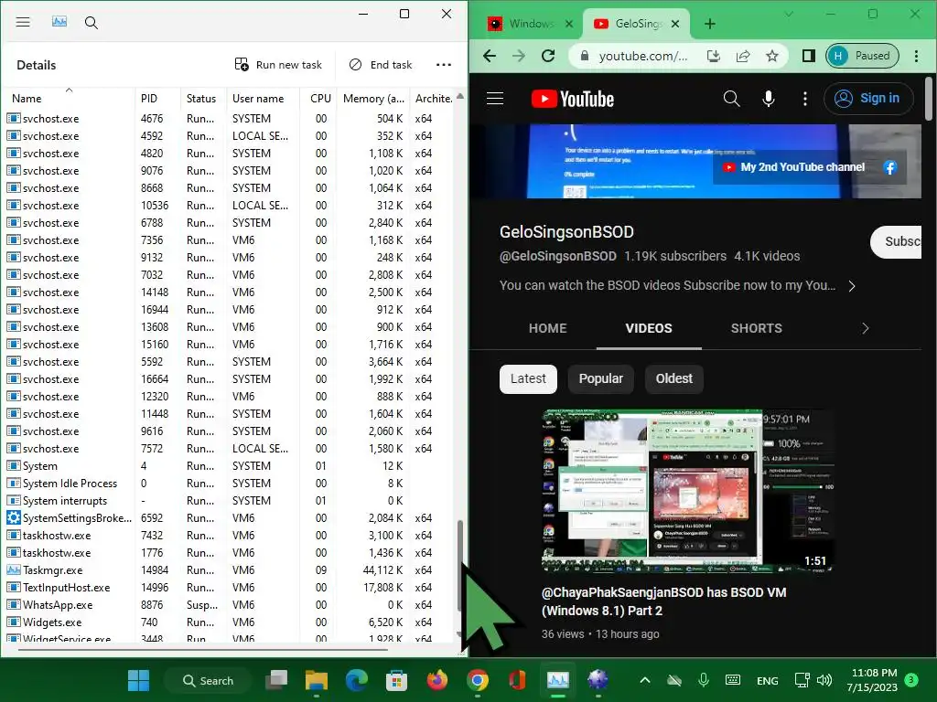Screen dimensions: 937x702
Task: Close the Windows browser tab
Action: (569, 24)
